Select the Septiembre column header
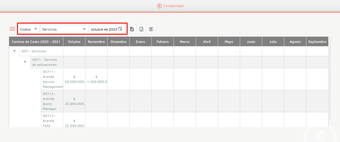 click(x=317, y=42)
